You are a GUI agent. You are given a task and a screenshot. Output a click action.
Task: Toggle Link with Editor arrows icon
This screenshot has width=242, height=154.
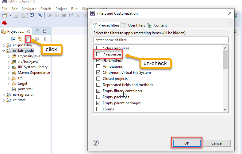click(20, 39)
